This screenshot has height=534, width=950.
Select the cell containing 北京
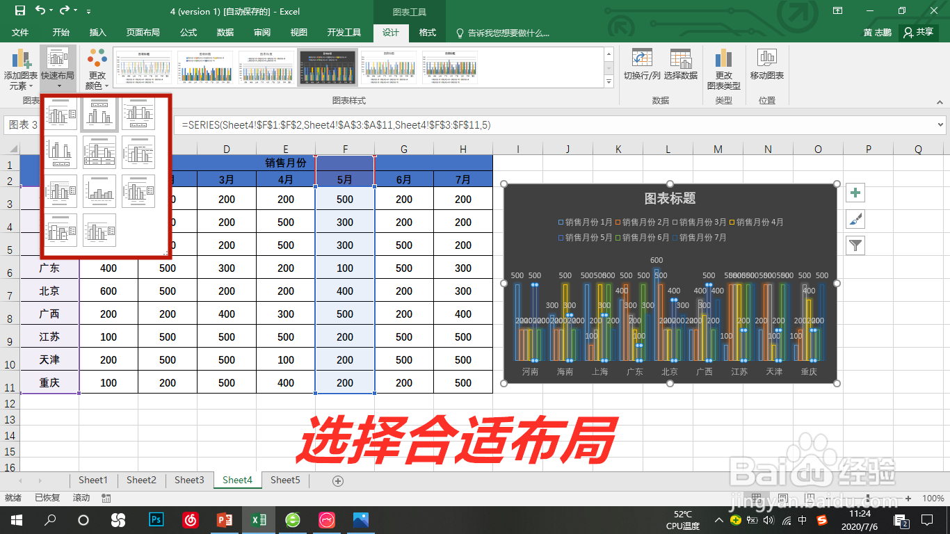(49, 291)
